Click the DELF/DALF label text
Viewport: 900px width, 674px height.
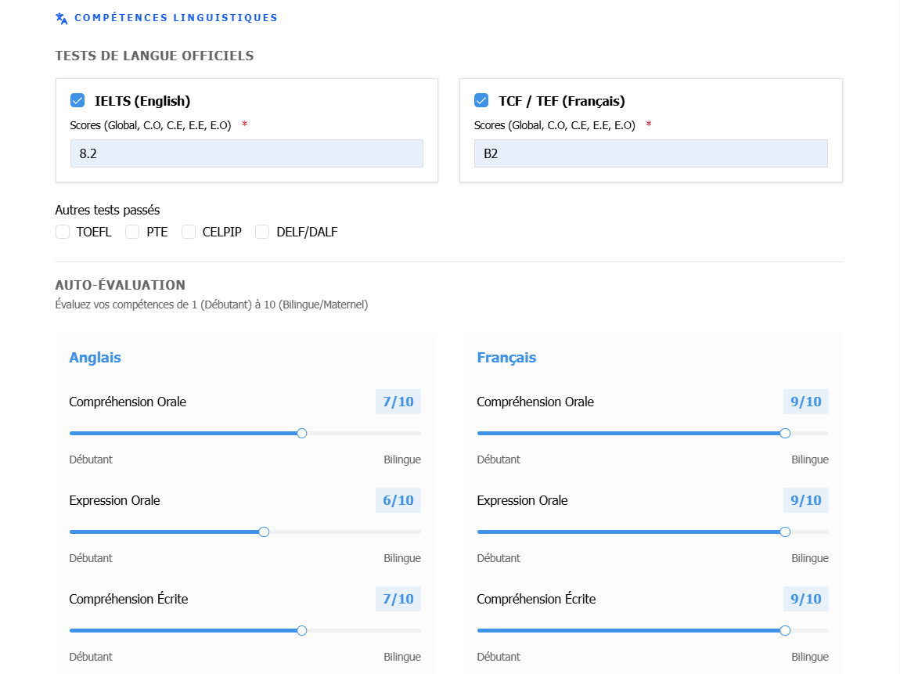307,232
